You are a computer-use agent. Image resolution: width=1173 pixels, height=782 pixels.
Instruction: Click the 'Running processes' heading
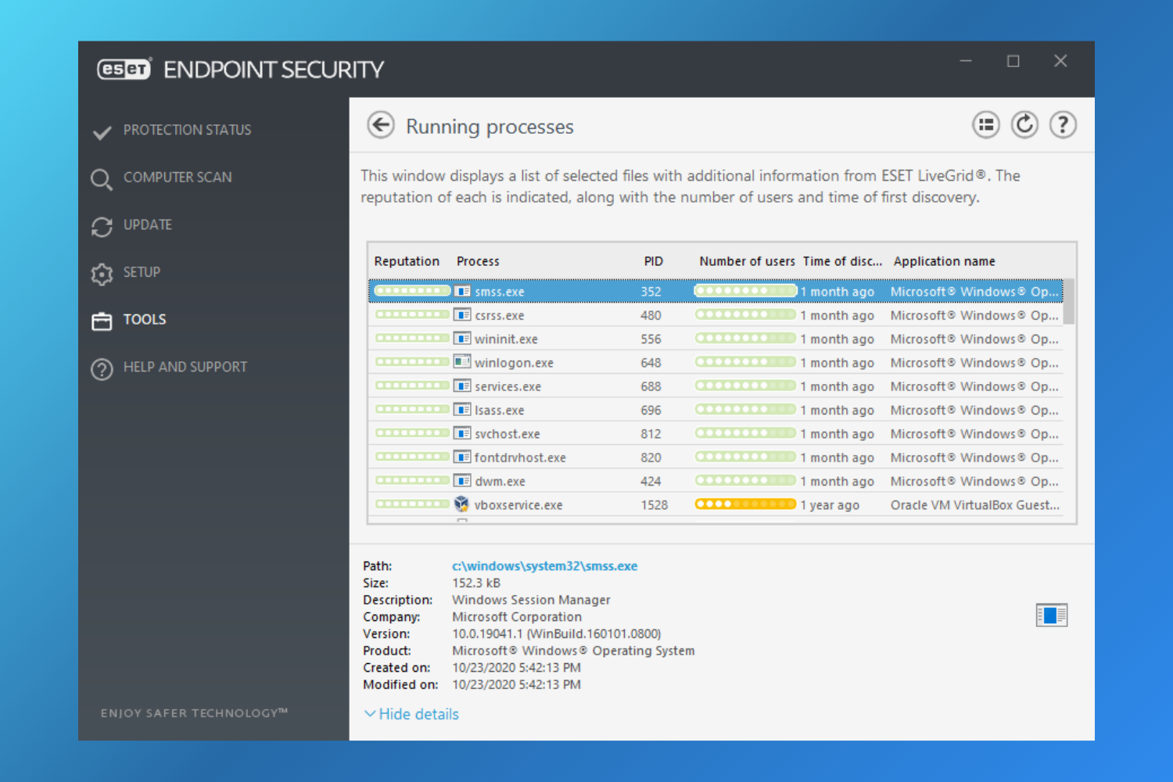490,127
